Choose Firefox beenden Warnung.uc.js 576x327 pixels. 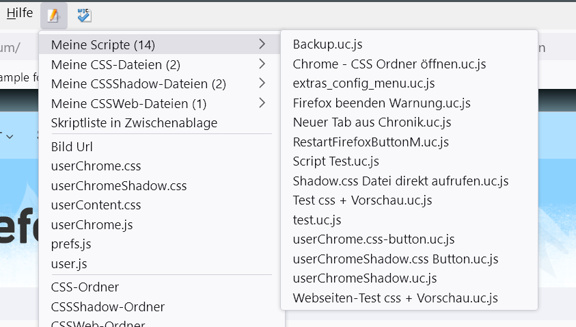click(381, 103)
